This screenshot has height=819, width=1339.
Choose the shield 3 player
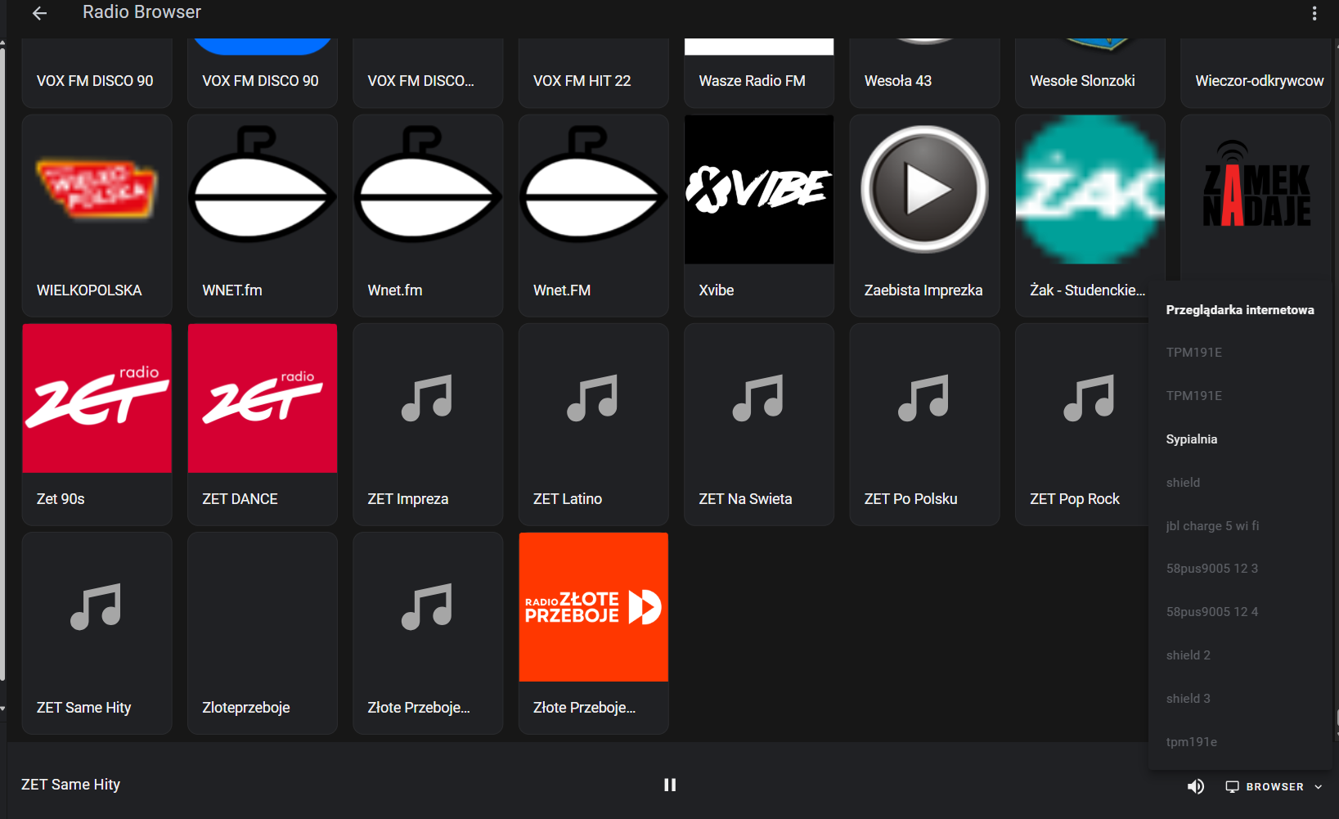pyautogui.click(x=1240, y=699)
